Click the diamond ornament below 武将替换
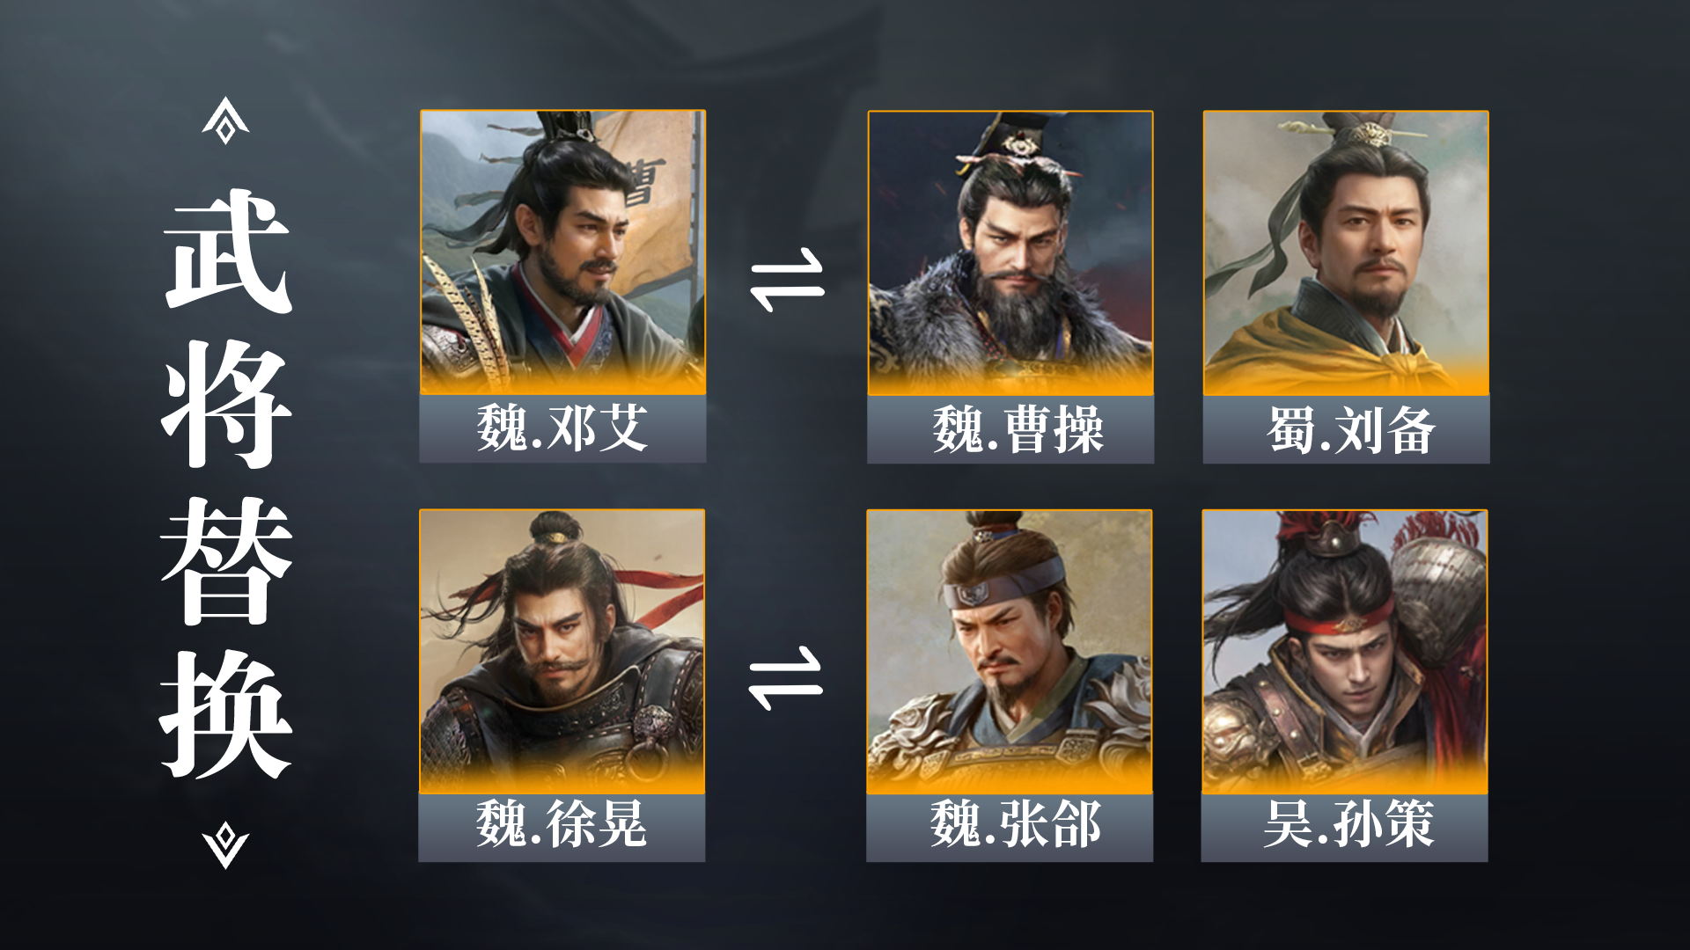The height and width of the screenshot is (950, 1690). tap(225, 845)
